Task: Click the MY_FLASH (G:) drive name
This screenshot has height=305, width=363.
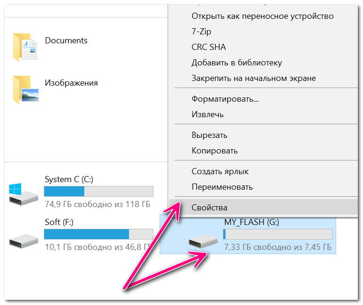Action: [251, 222]
